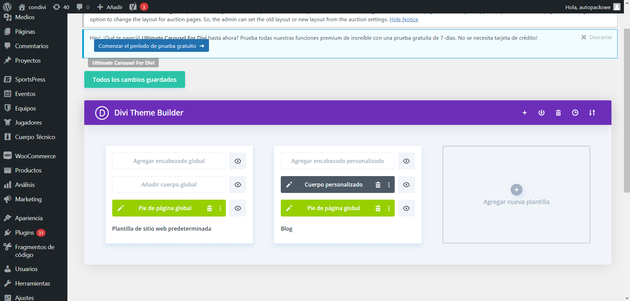Start the free trial period button
Image resolution: width=630 pixels, height=301 pixels.
click(x=151, y=46)
